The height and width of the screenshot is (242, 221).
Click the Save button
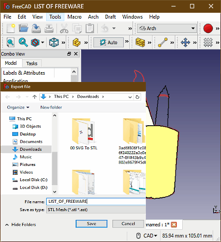click(91, 224)
